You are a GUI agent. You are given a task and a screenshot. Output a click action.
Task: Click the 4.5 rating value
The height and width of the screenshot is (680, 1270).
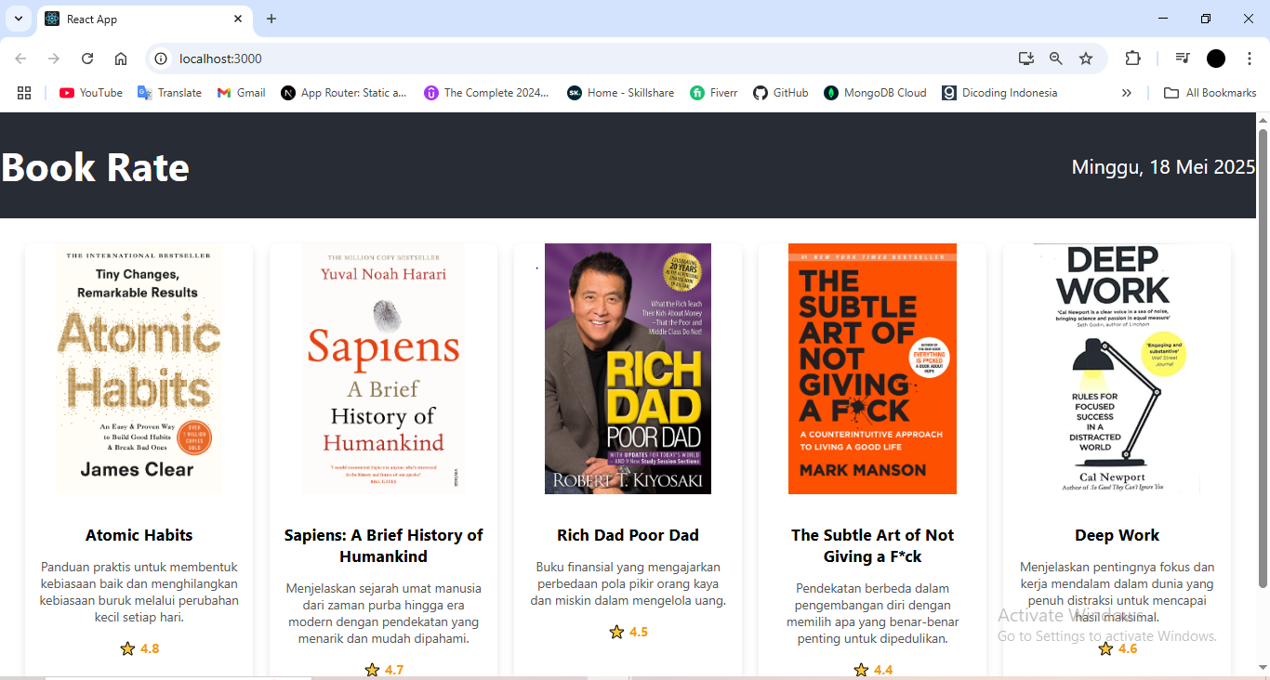point(639,633)
